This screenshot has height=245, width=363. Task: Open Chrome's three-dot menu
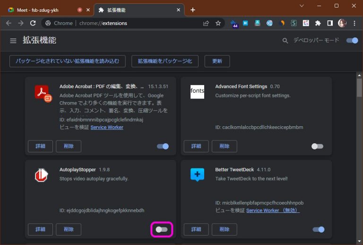[x=354, y=23]
